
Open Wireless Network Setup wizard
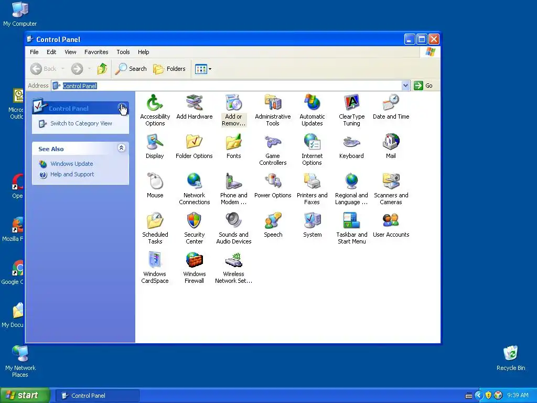(x=233, y=268)
